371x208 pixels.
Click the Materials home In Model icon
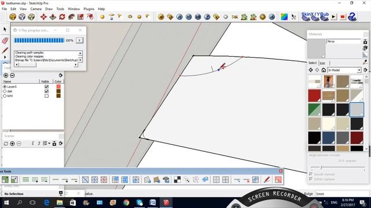[x=323, y=70]
